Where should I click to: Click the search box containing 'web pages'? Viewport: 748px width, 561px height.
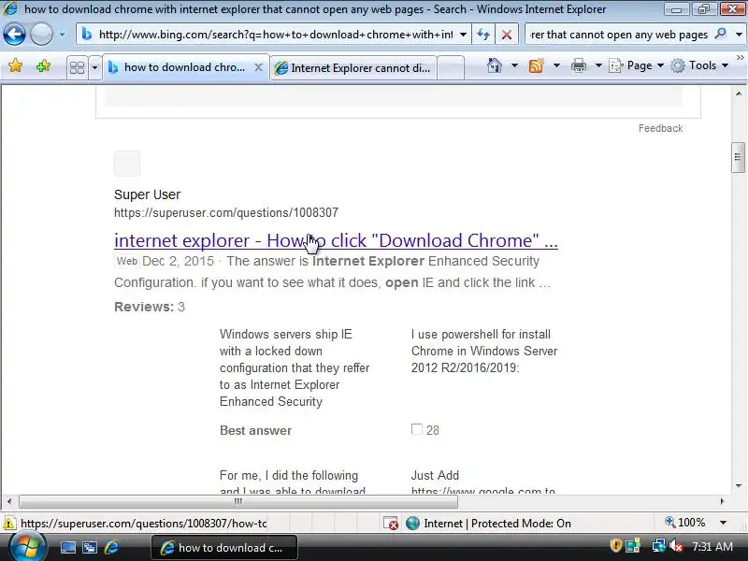coord(619,35)
